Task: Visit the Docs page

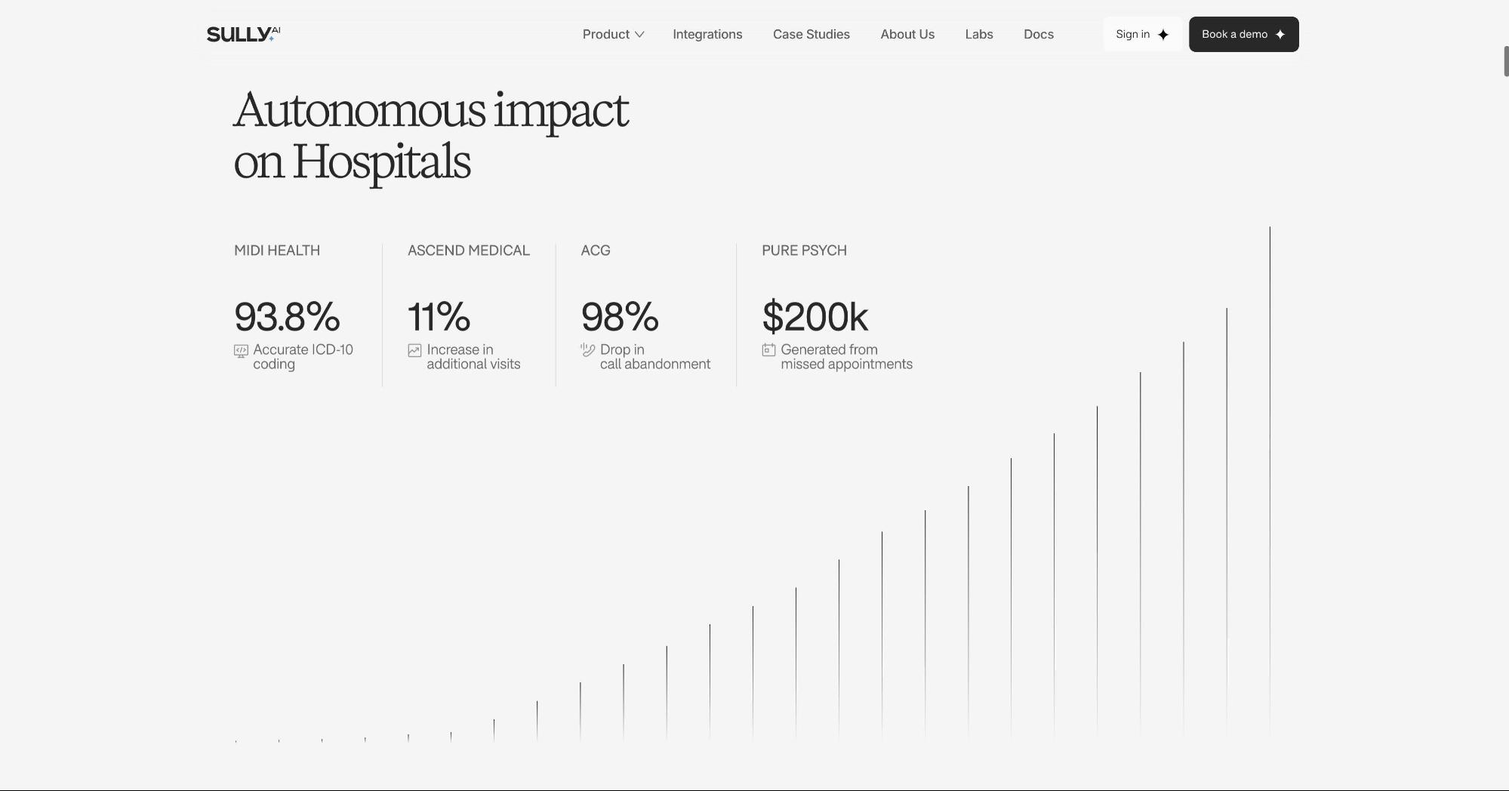Action: click(x=1038, y=35)
